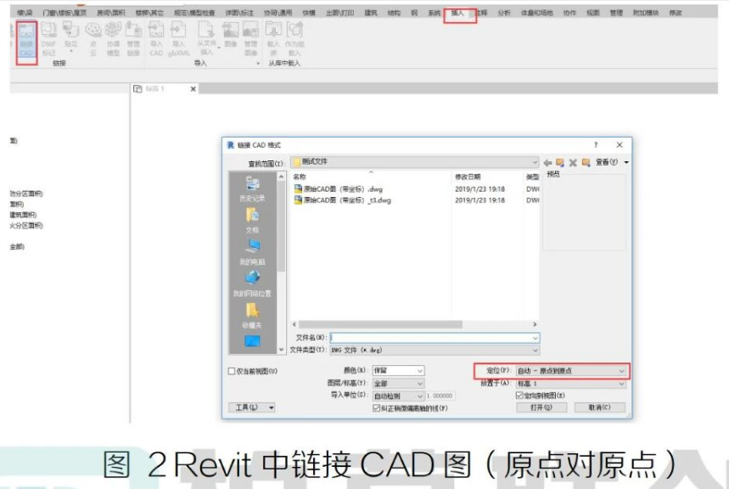Click the file list scroll-right arrow
Screen dimensions: 729x489
[535, 324]
